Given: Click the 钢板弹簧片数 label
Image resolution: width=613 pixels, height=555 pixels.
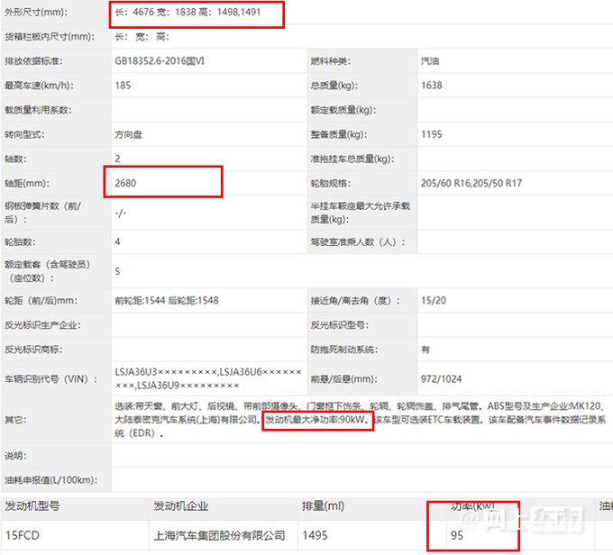Looking at the screenshot, I should (x=42, y=213).
